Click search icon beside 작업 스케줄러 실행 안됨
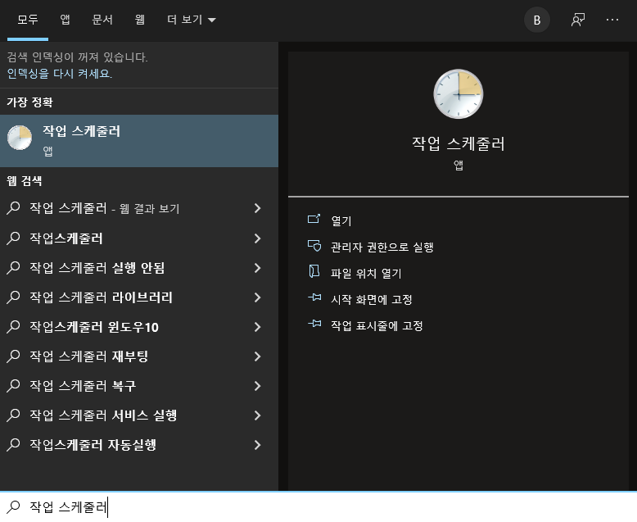637x522 pixels. point(13,267)
